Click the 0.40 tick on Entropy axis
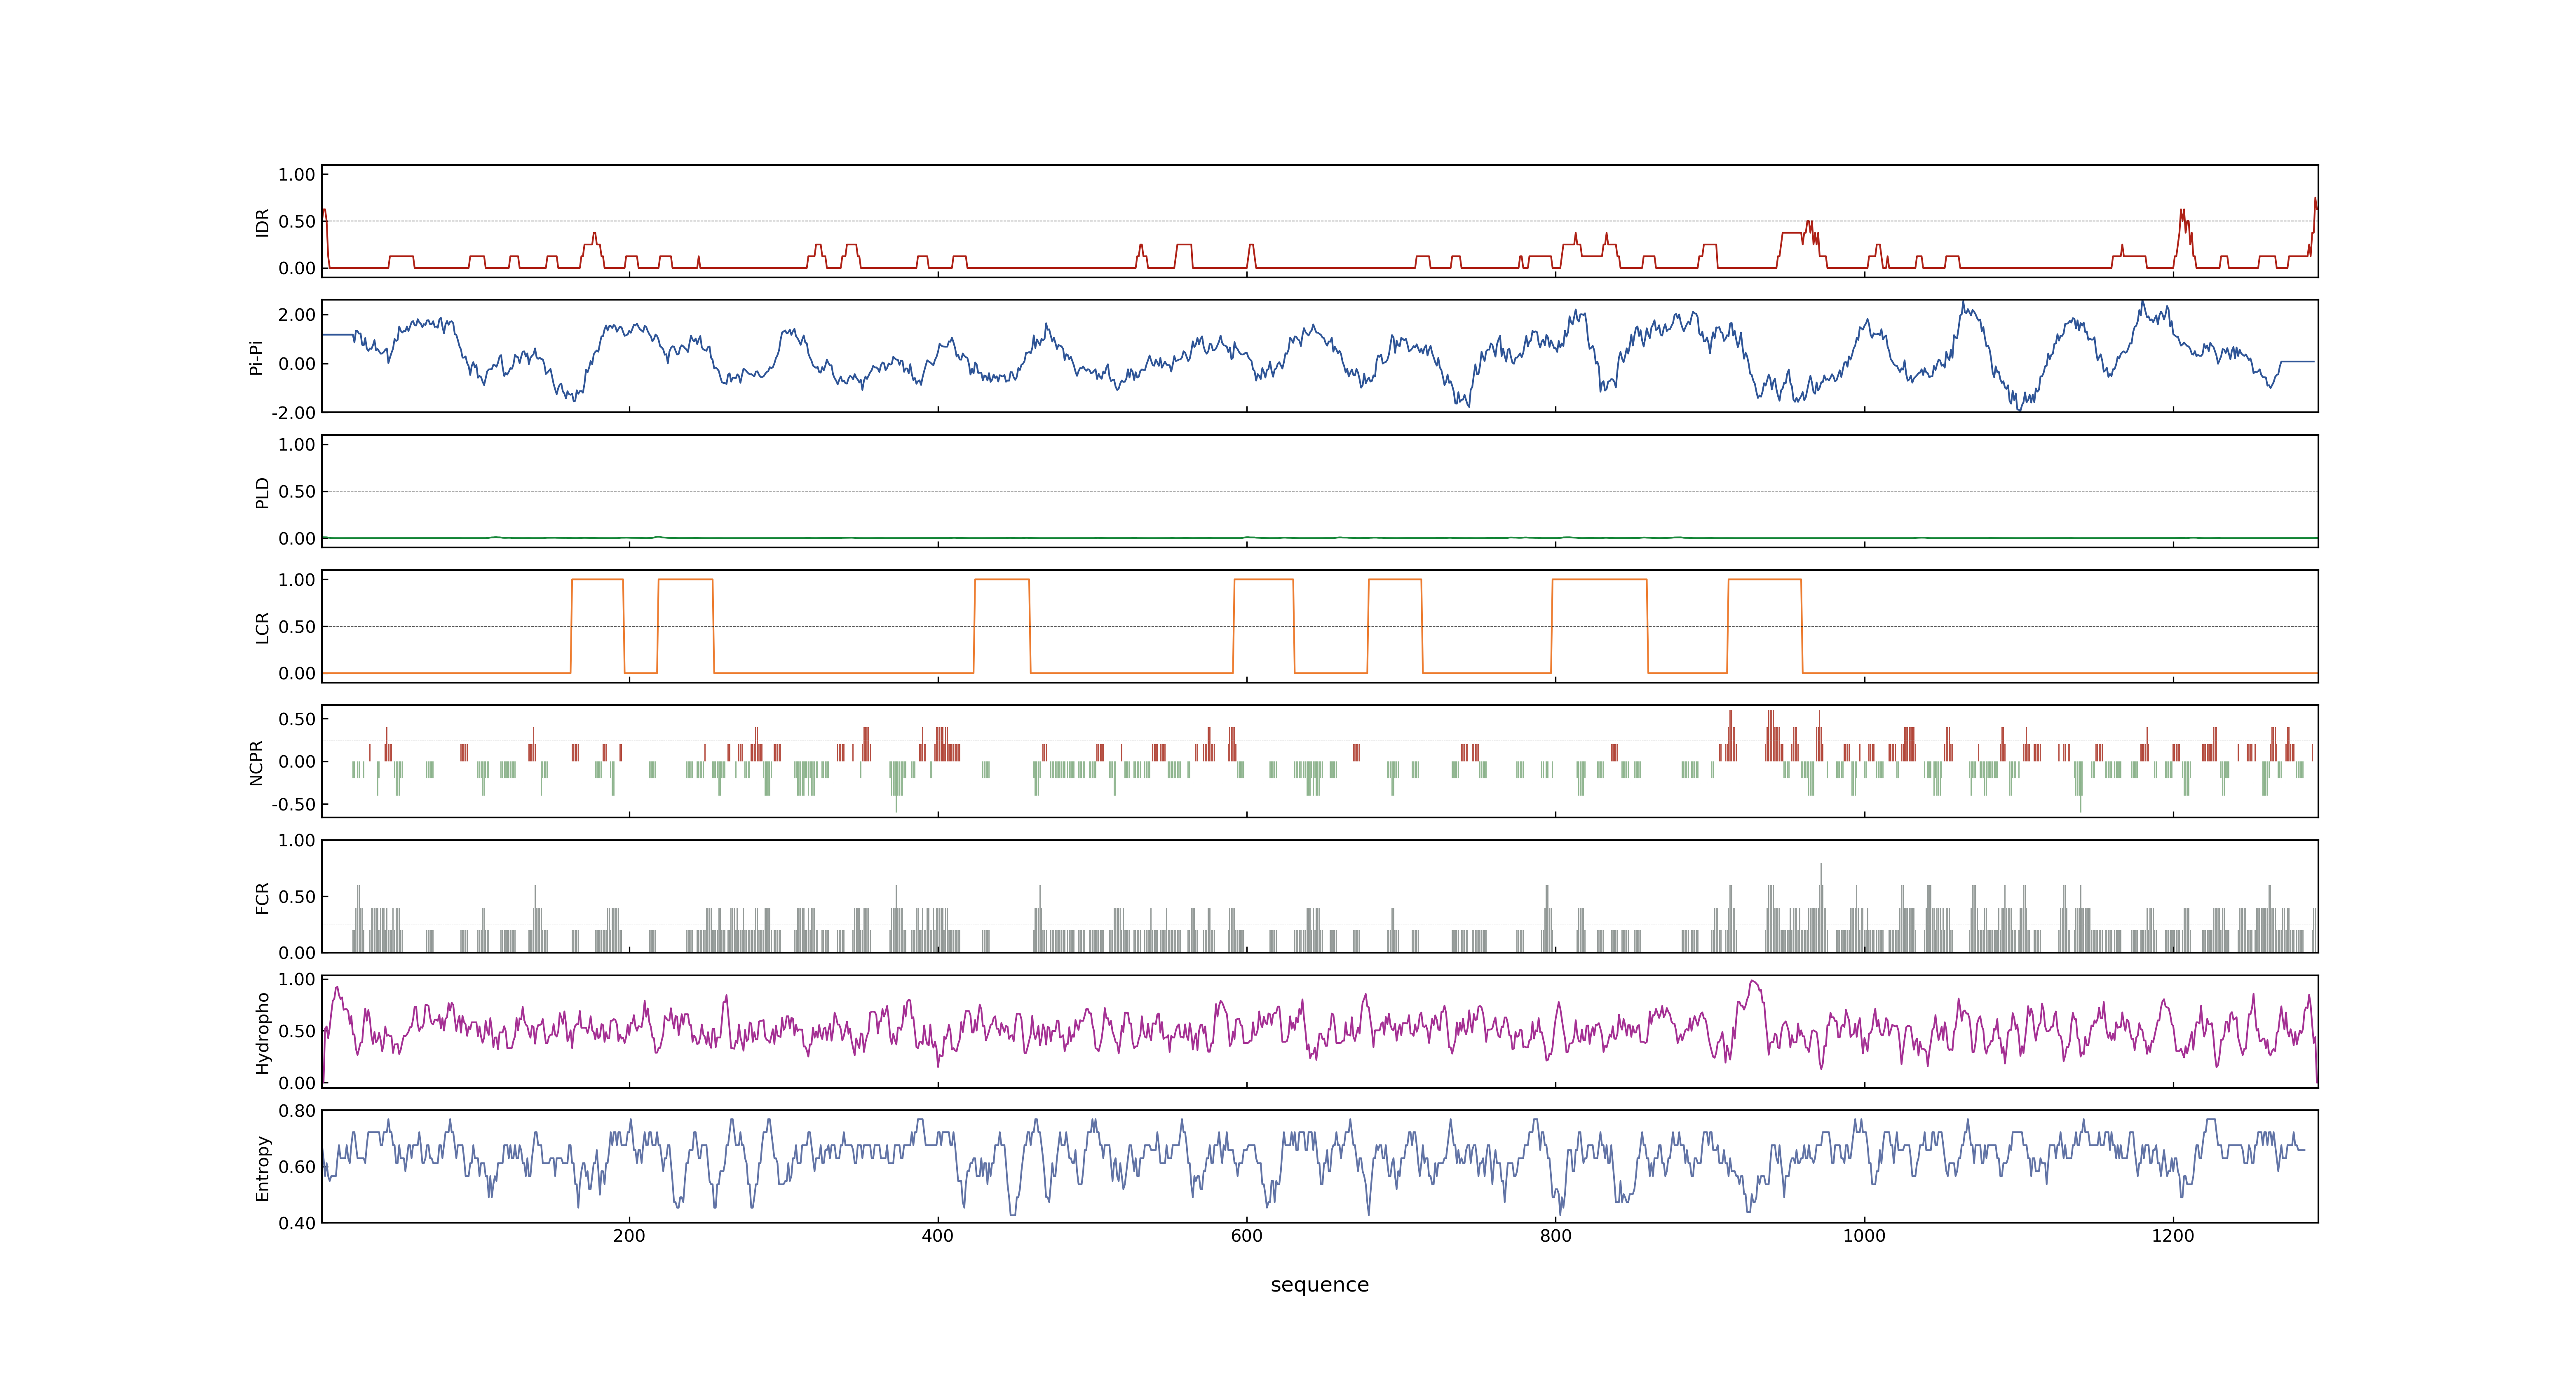 coord(297,1223)
